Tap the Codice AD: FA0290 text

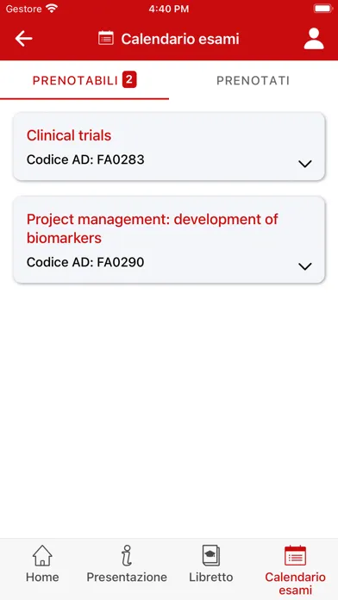pyautogui.click(x=85, y=262)
